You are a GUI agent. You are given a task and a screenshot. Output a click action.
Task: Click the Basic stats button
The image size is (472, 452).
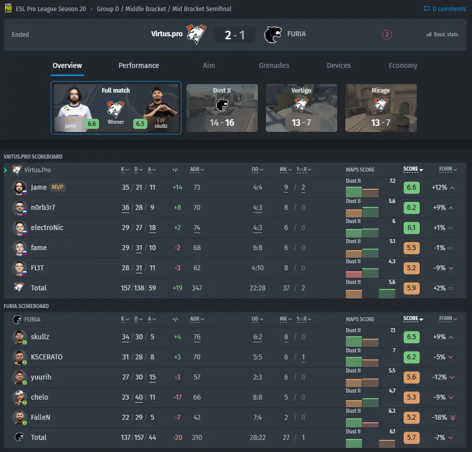[x=442, y=35]
